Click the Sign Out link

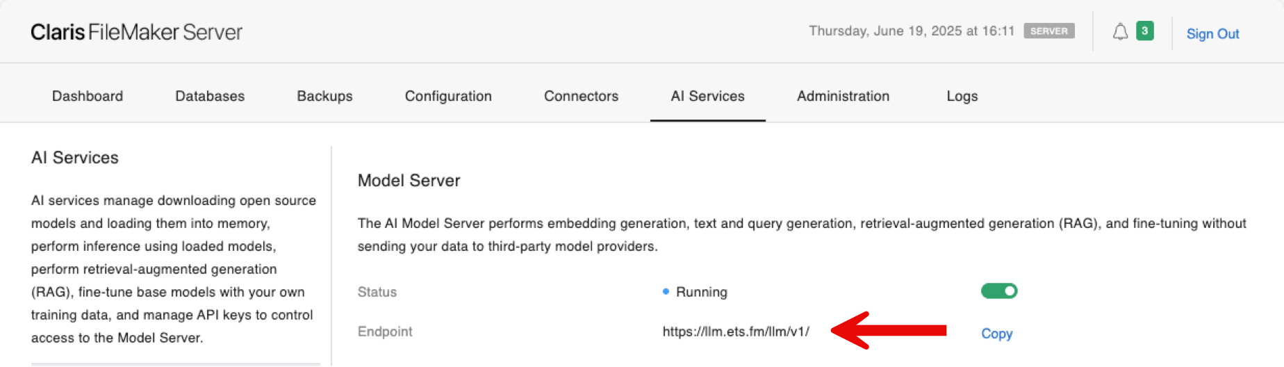click(x=1212, y=33)
